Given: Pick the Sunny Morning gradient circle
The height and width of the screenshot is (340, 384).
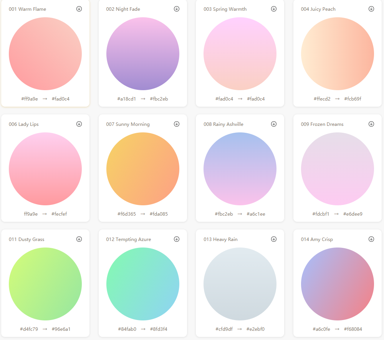Looking at the screenshot, I should (142, 169).
